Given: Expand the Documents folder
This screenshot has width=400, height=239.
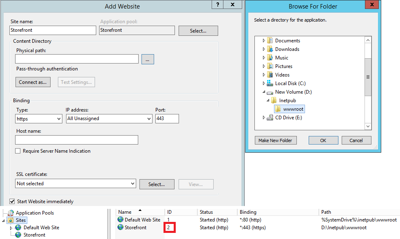Looking at the screenshot, I should pos(263,40).
